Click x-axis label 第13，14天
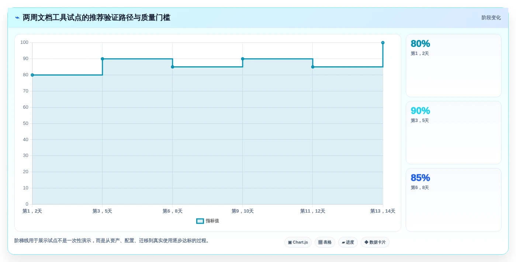The image size is (516, 262). [383, 211]
